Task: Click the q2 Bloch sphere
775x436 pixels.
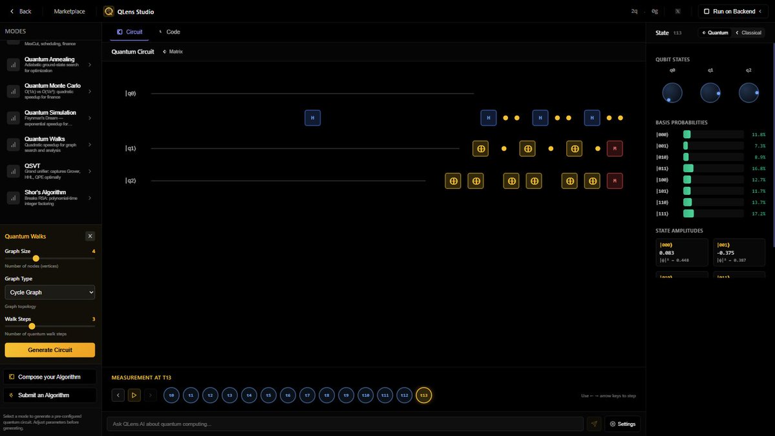Action: (x=748, y=93)
